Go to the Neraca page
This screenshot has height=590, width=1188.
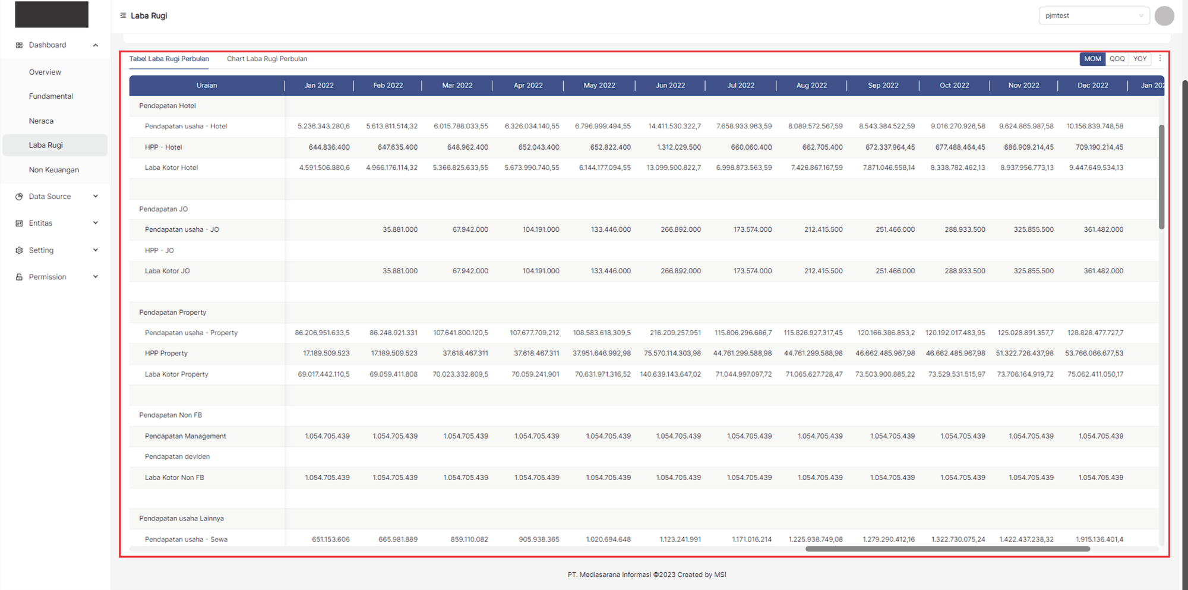41,121
